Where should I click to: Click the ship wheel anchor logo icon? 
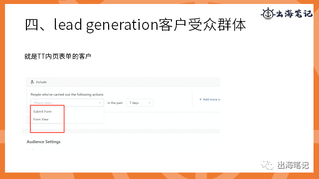268,14
